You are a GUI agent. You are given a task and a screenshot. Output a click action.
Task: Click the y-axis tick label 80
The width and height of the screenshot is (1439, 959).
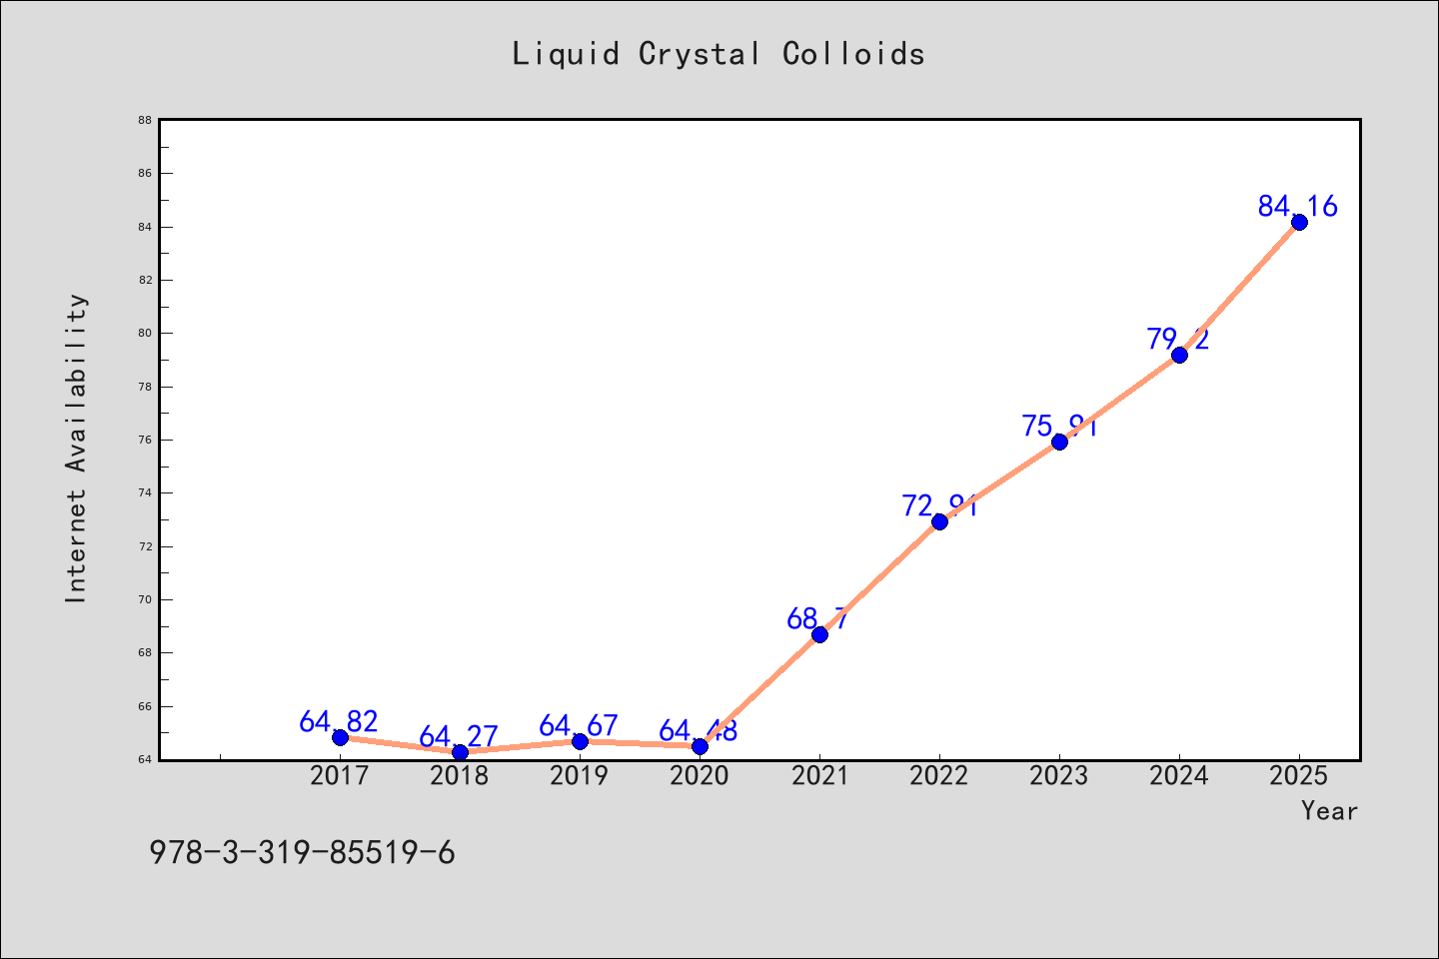click(x=145, y=333)
